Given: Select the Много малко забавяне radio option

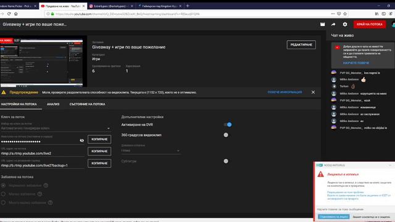Looking at the screenshot, I should tap(3, 203).
